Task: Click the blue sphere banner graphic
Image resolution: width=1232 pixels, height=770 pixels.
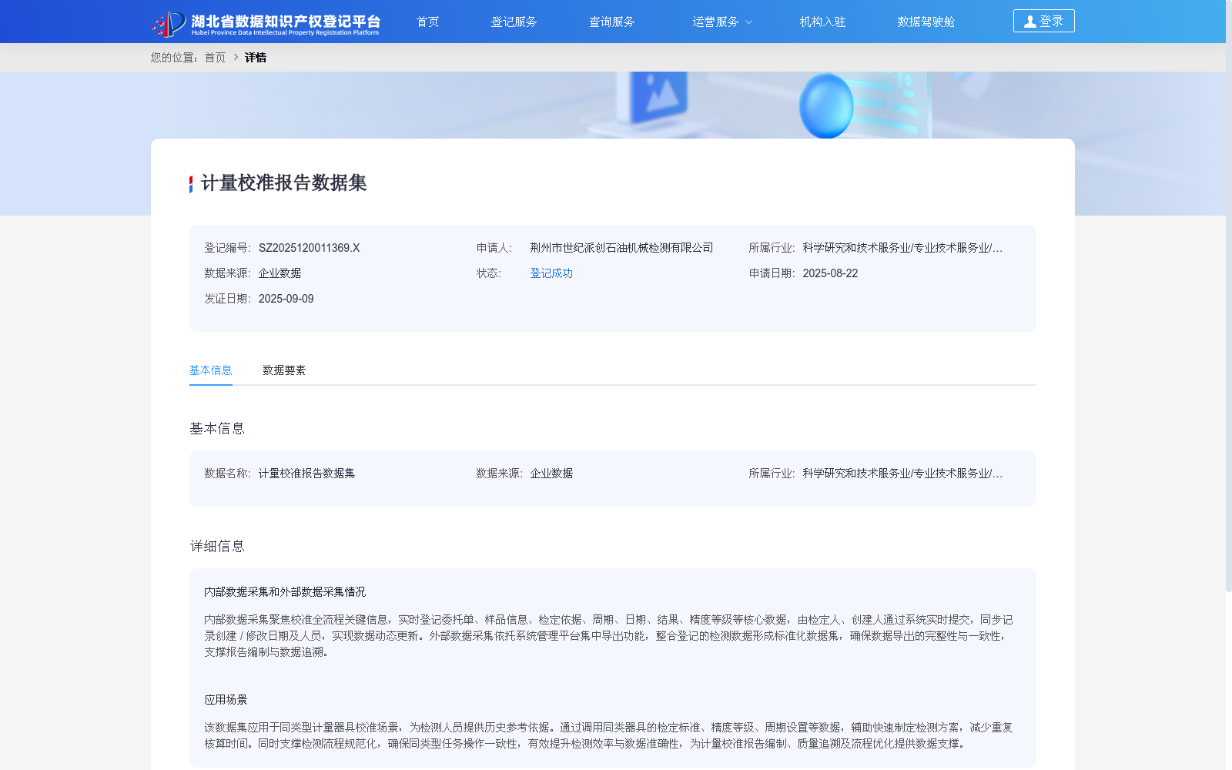Action: [826, 105]
